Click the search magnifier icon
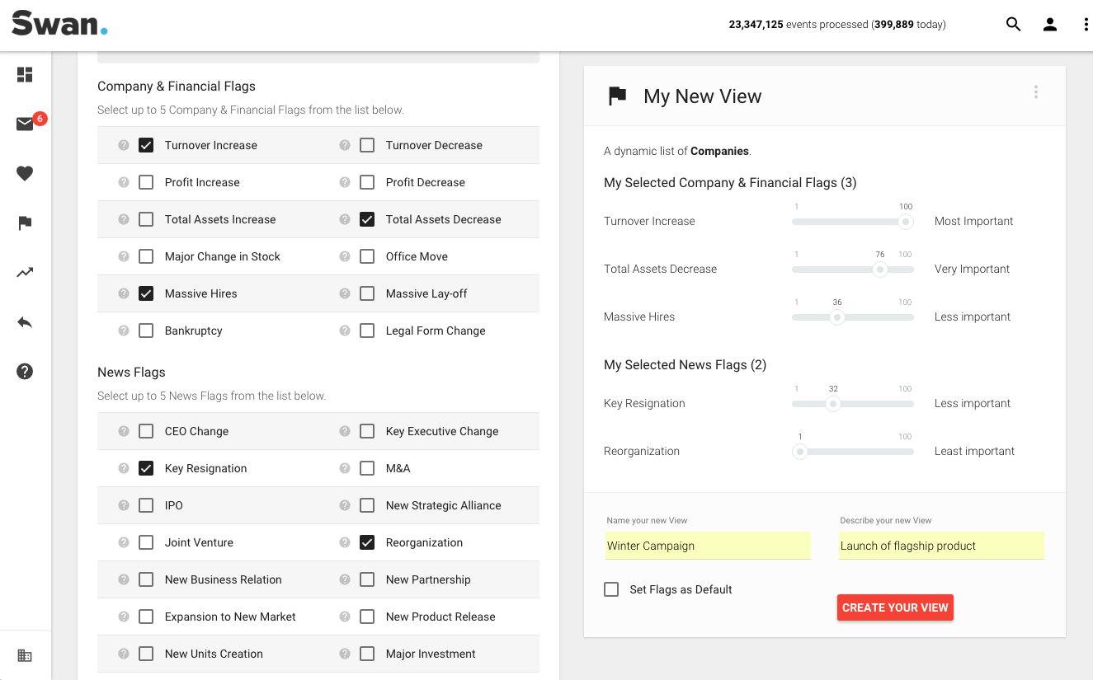The width and height of the screenshot is (1093, 680). (x=1013, y=25)
